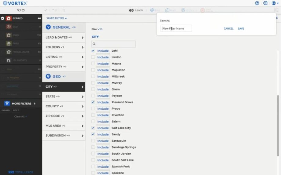Click the Vortex logo
The height and width of the screenshot is (175, 281).
[x=15, y=3]
